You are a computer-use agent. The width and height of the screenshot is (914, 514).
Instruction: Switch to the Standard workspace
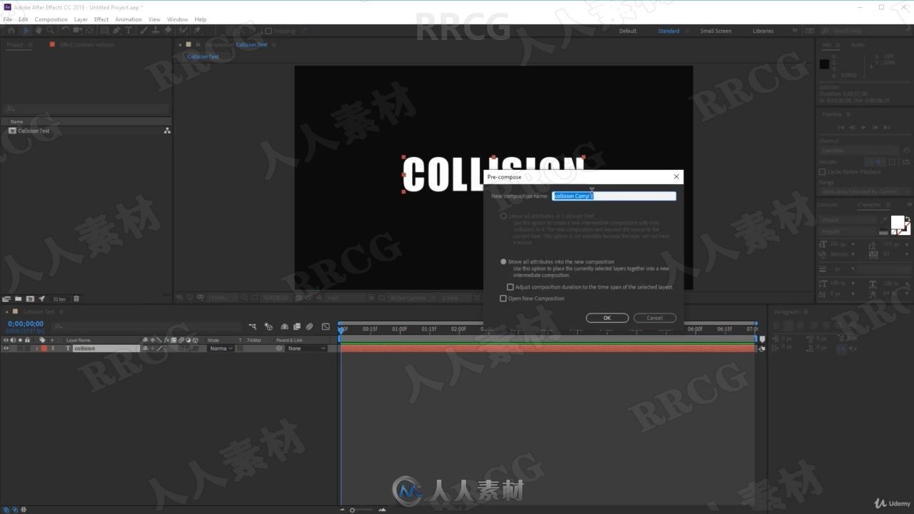(668, 31)
